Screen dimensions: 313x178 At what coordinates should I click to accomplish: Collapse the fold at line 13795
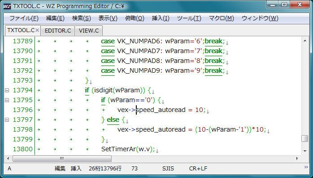(x=7, y=100)
